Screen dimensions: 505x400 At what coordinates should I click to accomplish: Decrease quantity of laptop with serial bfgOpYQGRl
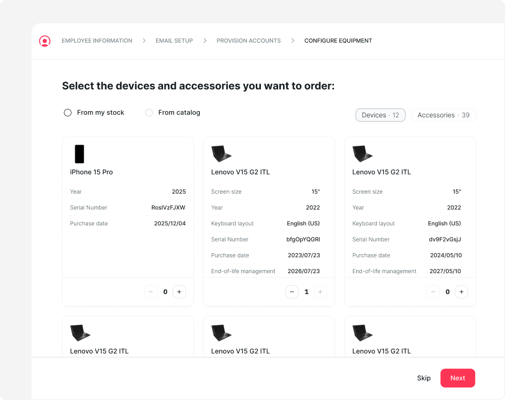(x=292, y=292)
